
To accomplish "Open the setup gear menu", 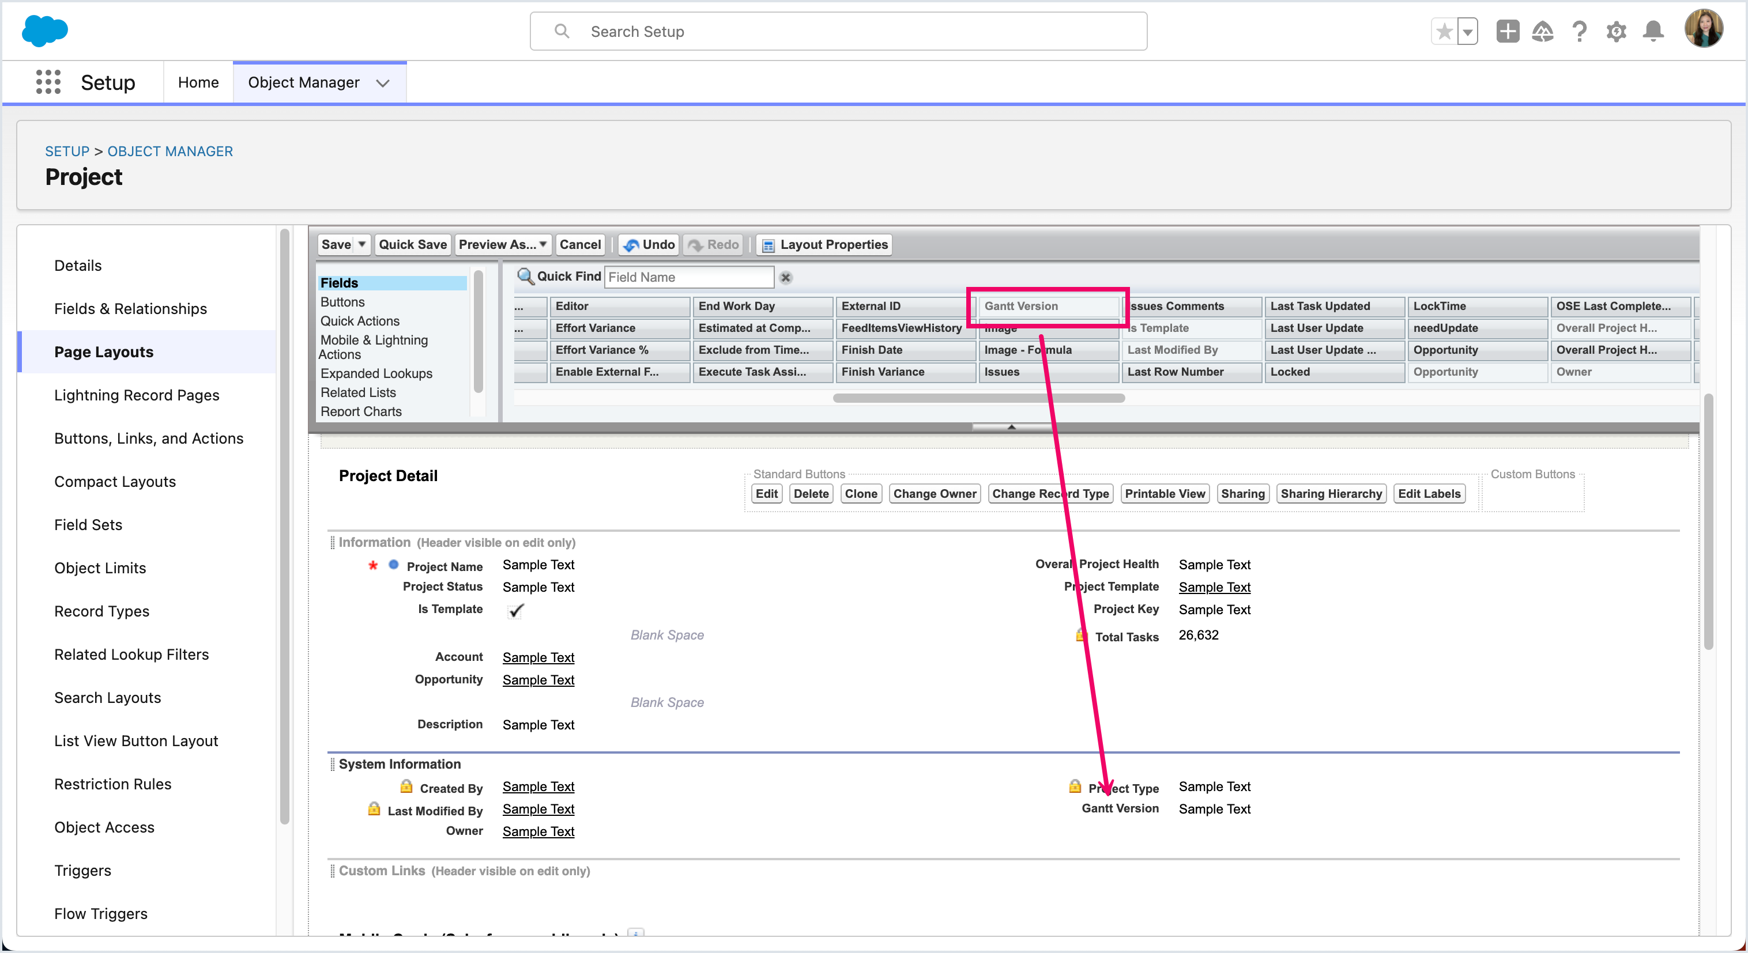I will tap(1617, 31).
